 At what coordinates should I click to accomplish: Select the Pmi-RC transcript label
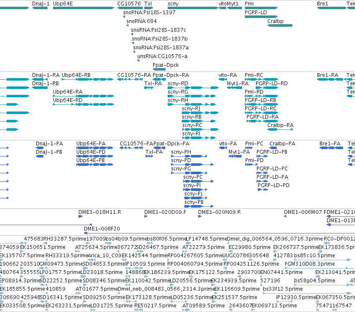254,75
